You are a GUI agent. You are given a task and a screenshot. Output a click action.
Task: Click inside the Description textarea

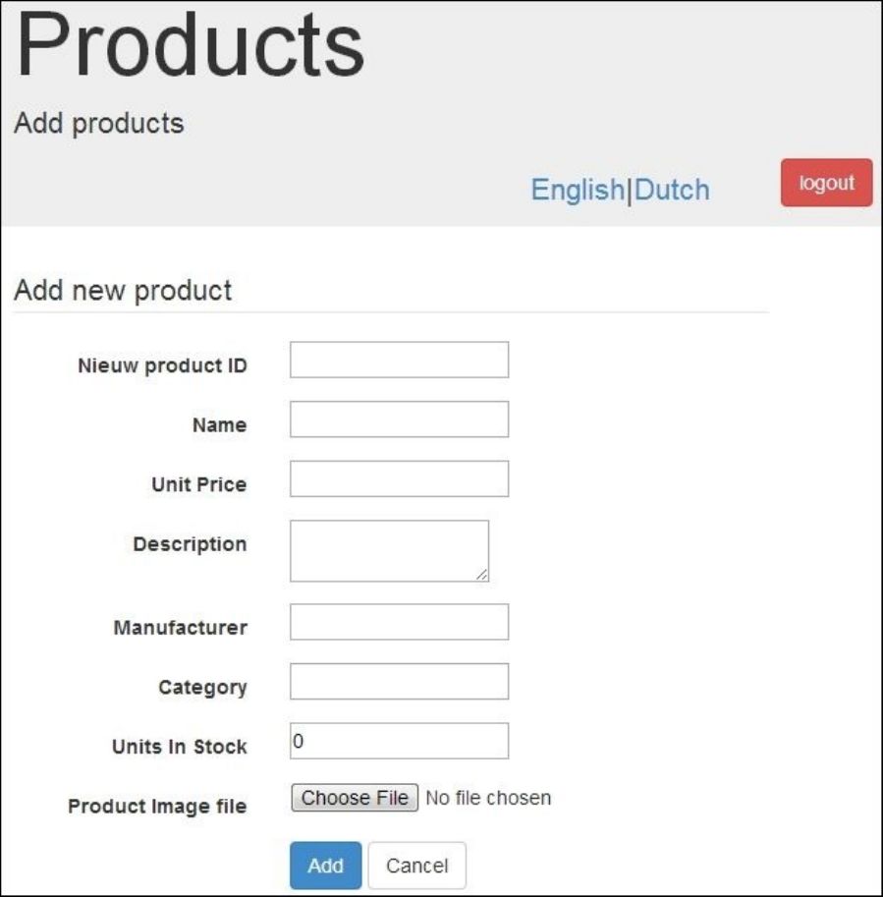point(389,550)
